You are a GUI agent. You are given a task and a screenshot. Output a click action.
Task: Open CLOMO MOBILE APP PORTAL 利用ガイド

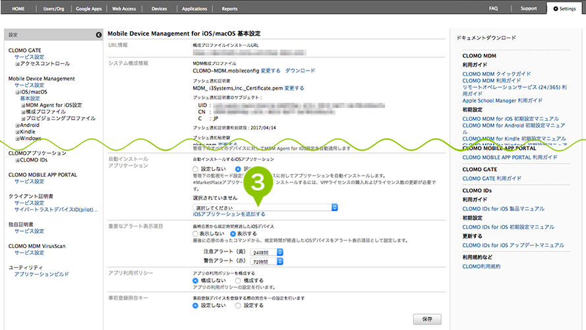(x=510, y=158)
